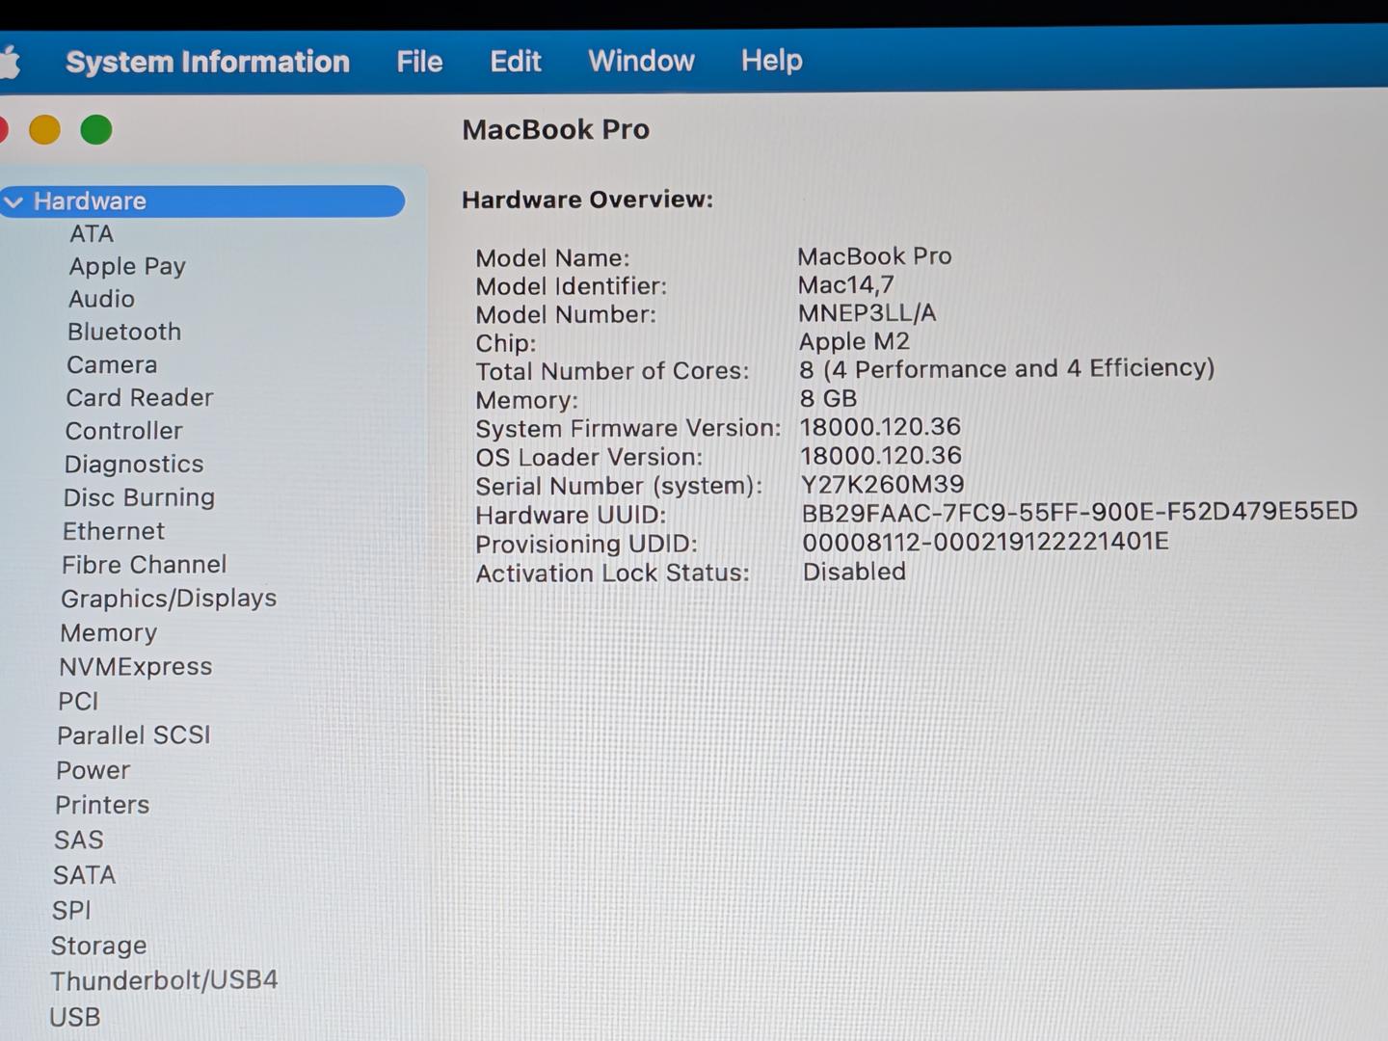Select Ethernet in the sidebar
This screenshot has width=1388, height=1041.
coord(114,531)
